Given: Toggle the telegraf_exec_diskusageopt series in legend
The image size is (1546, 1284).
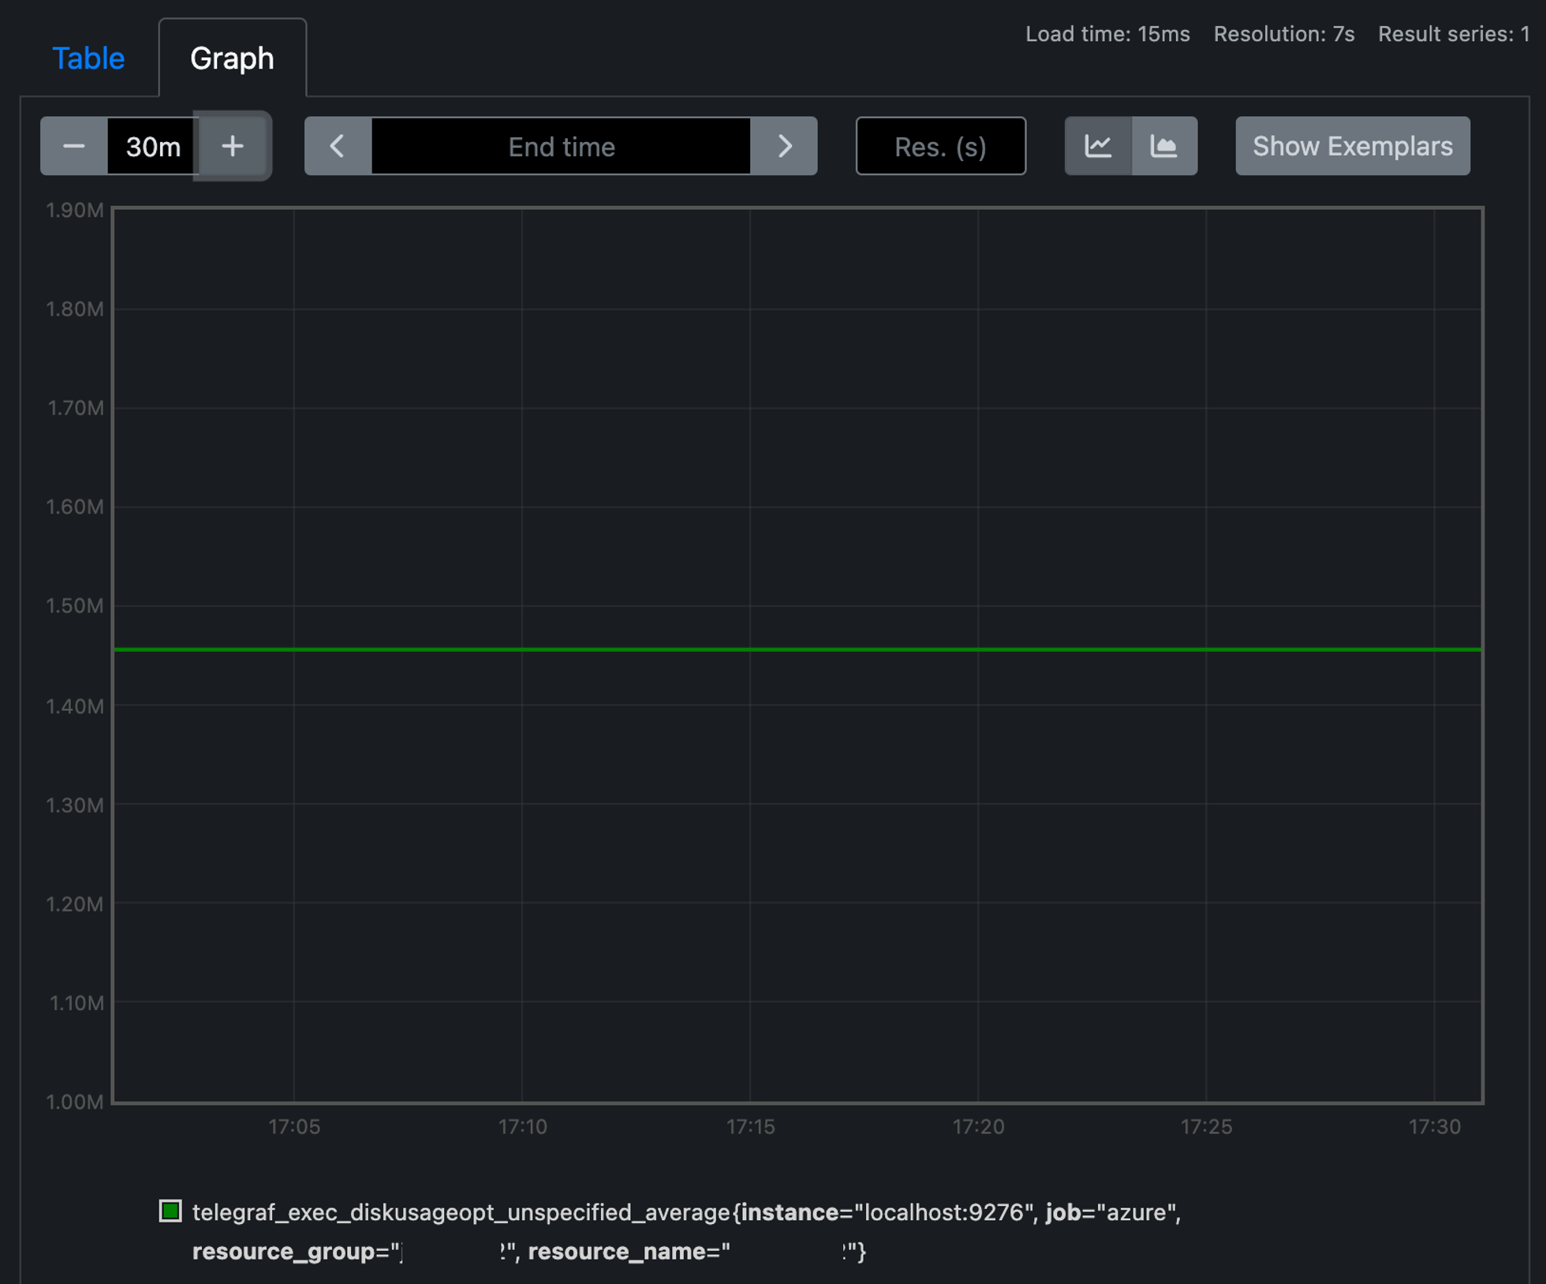Looking at the screenshot, I should point(461,1212).
